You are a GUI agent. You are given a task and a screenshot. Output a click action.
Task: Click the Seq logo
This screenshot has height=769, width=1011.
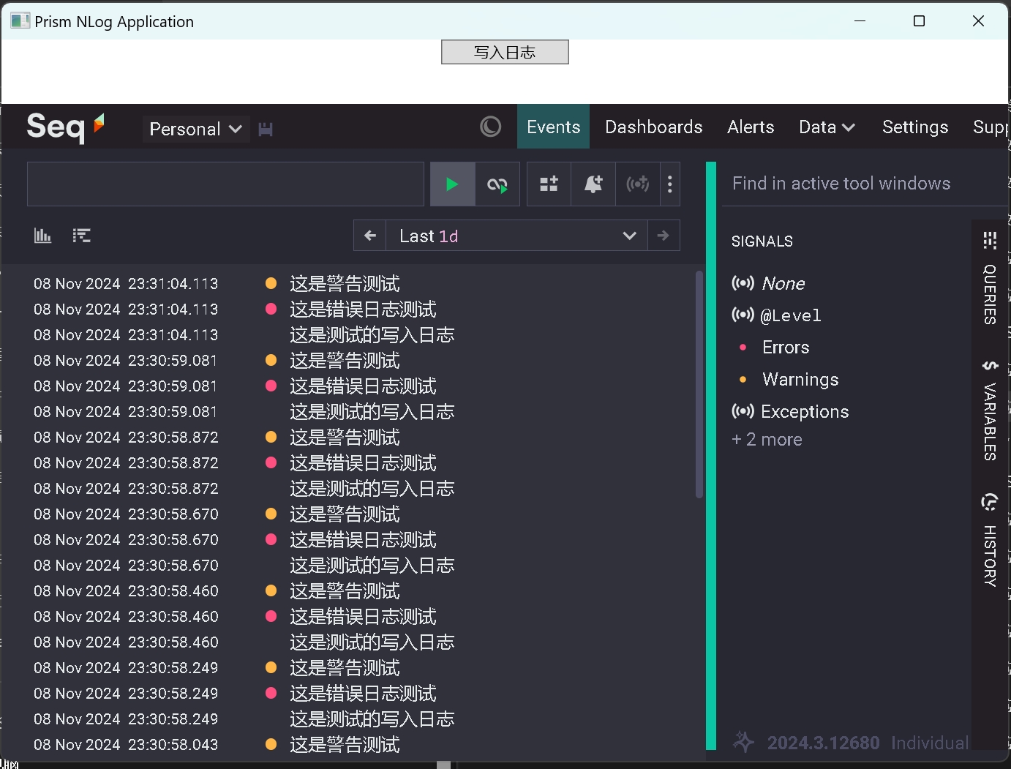[x=66, y=127]
